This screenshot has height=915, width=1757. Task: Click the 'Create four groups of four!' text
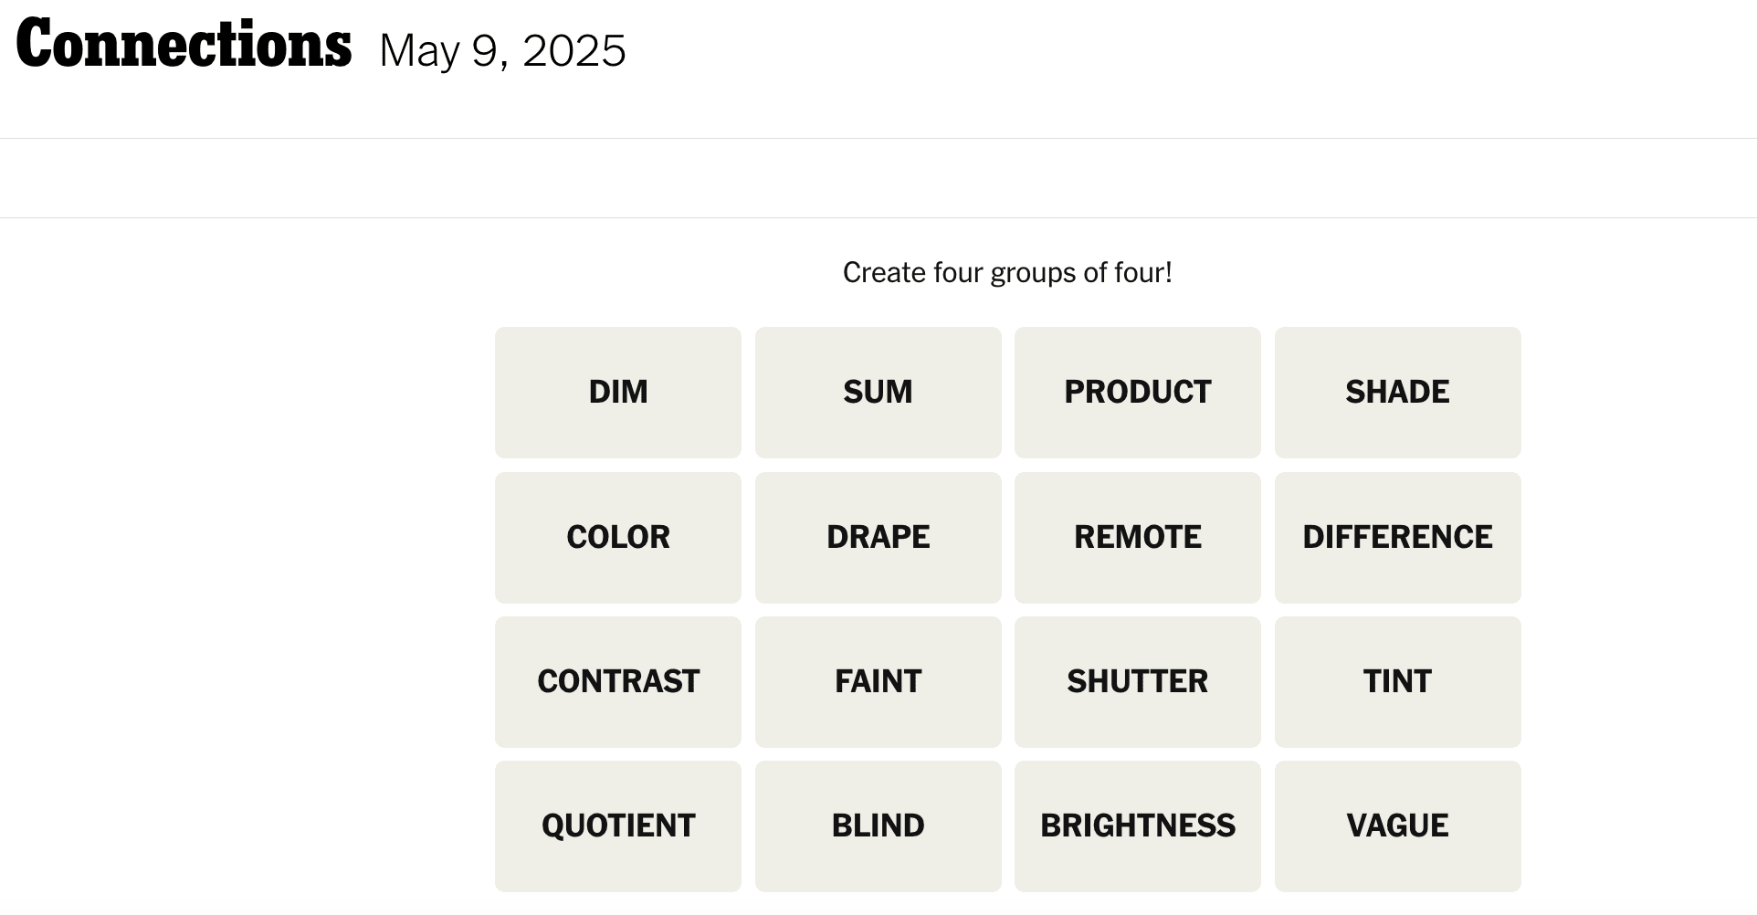[x=1007, y=272]
